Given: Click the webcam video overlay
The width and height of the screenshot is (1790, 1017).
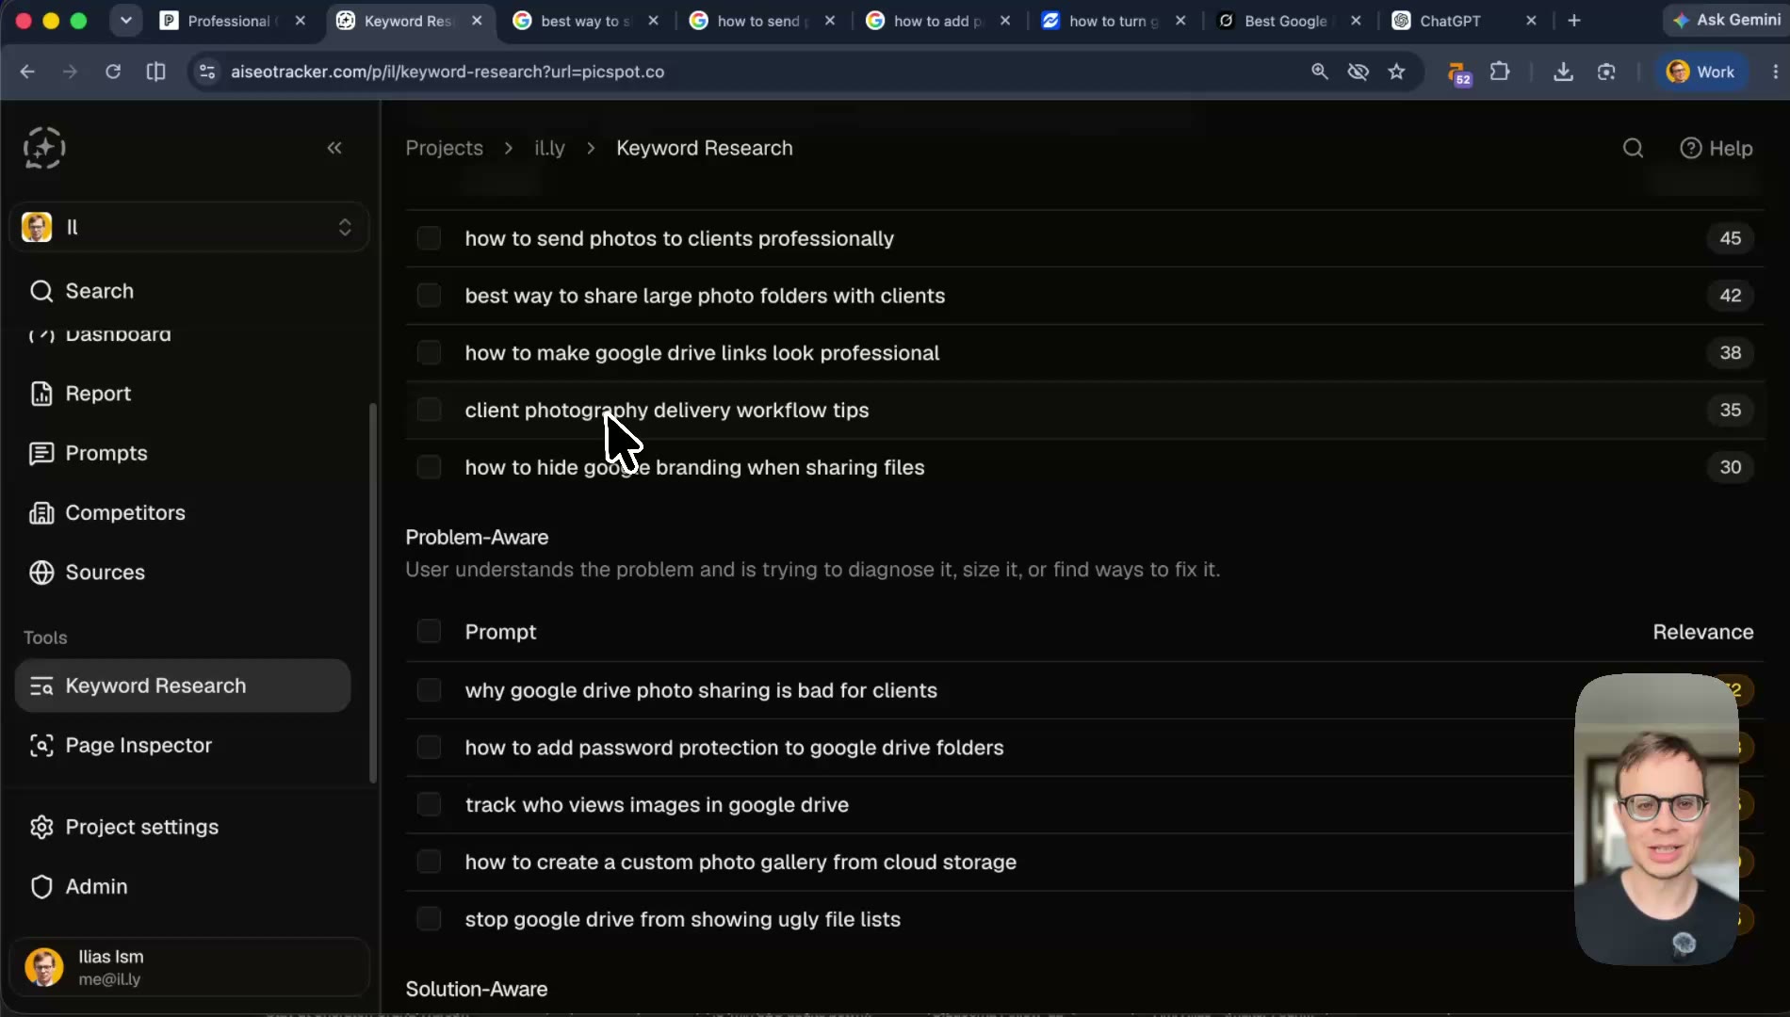Looking at the screenshot, I should pos(1656,818).
